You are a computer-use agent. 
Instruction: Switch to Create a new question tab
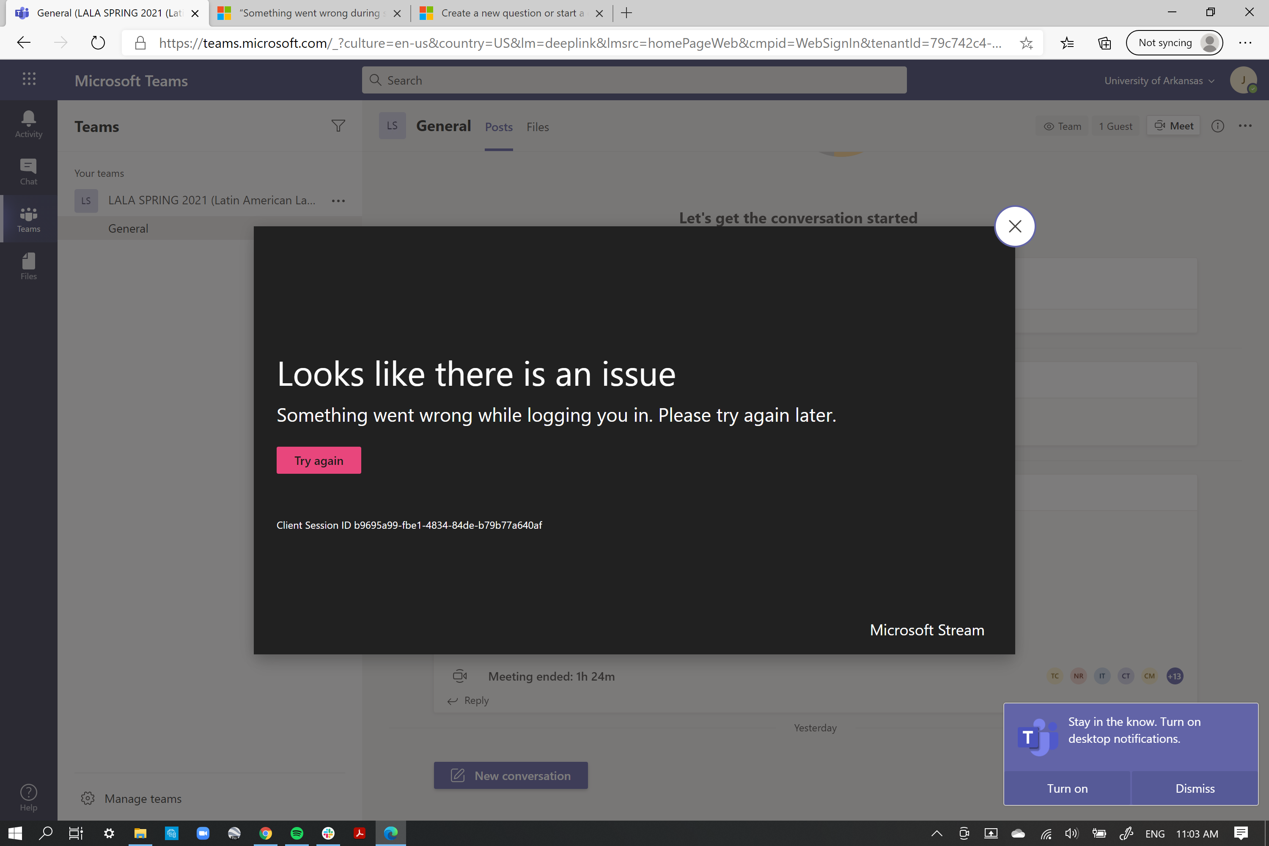pos(511,13)
